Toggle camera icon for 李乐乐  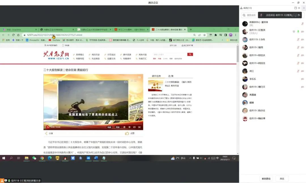click(302, 79)
